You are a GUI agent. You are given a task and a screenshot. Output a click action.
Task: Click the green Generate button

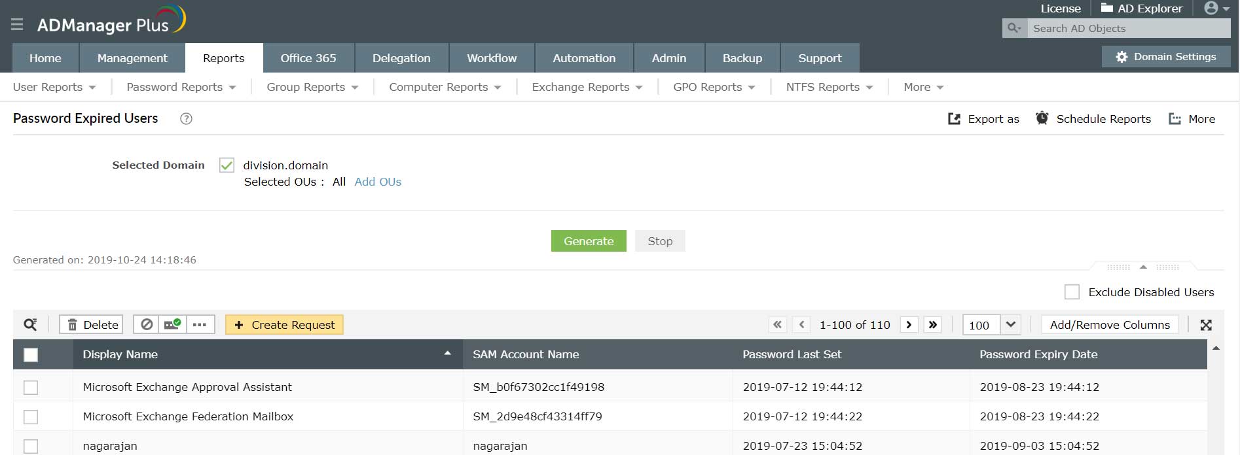[x=589, y=241]
